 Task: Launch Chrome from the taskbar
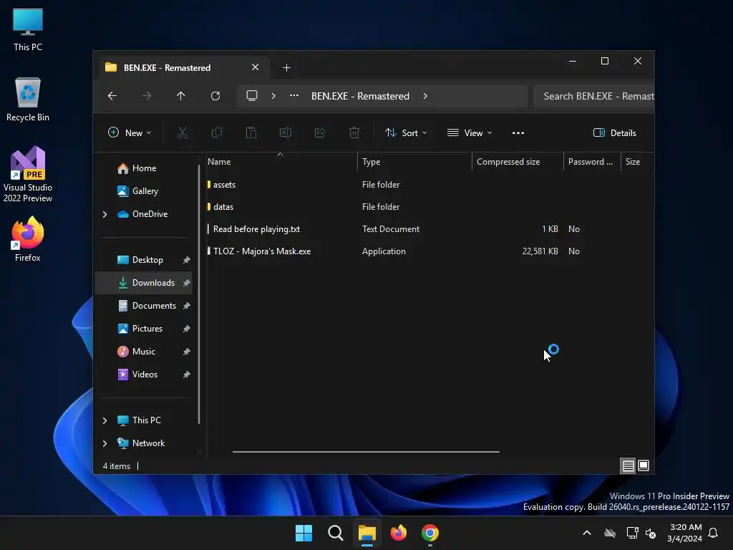pos(430,533)
